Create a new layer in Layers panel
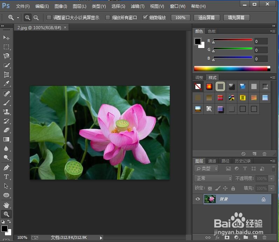This screenshot has width=279, height=242. tap(255, 237)
